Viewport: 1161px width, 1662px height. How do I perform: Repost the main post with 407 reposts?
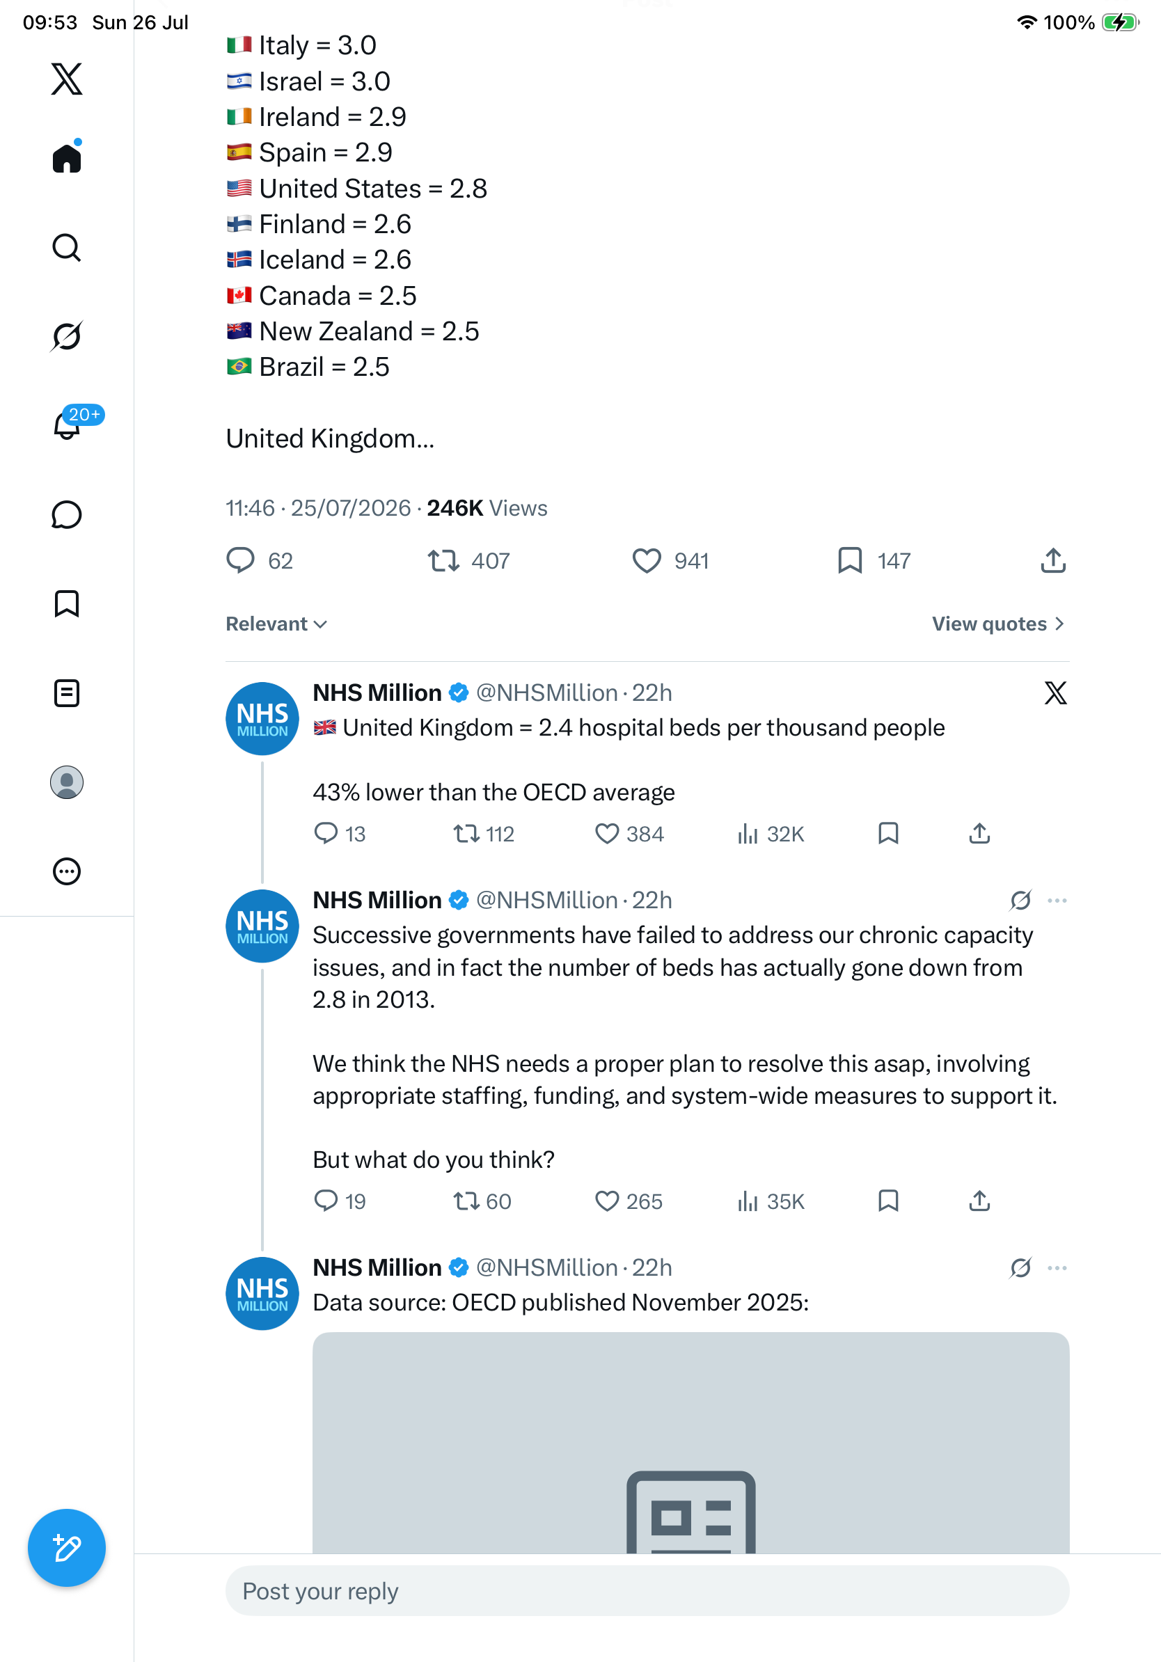click(x=443, y=561)
